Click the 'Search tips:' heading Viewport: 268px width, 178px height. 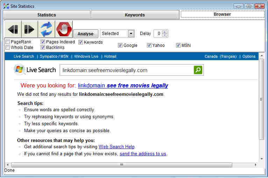[x=30, y=104]
